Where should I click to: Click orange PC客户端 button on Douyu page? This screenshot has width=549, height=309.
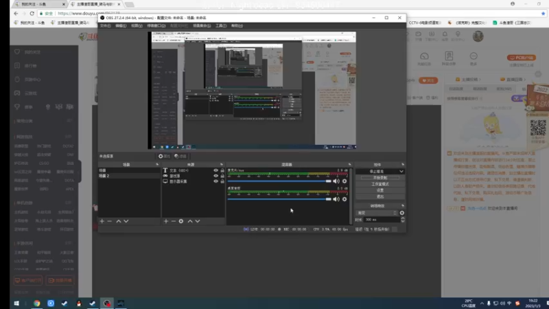tap(522, 58)
